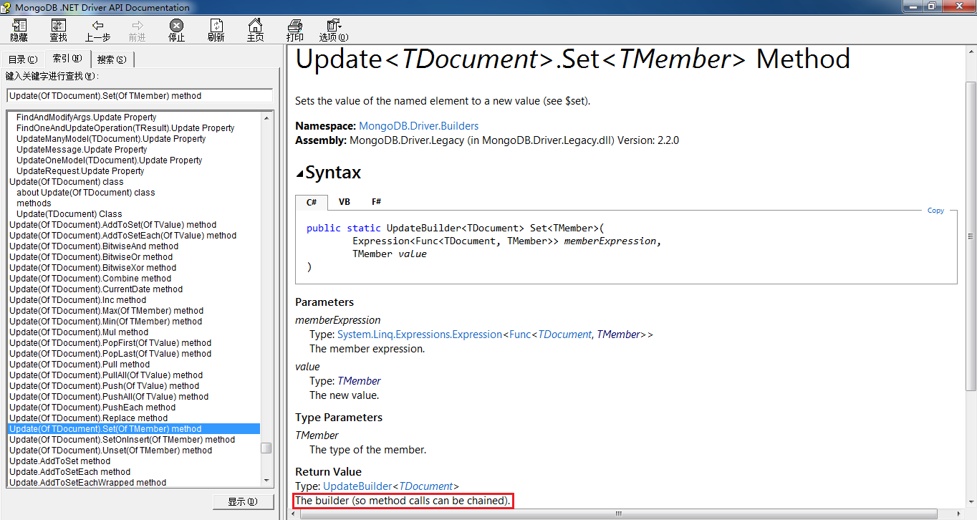The height and width of the screenshot is (520, 977).
Task: Click the 查找 (Find) toolbar icon
Action: pos(59,31)
